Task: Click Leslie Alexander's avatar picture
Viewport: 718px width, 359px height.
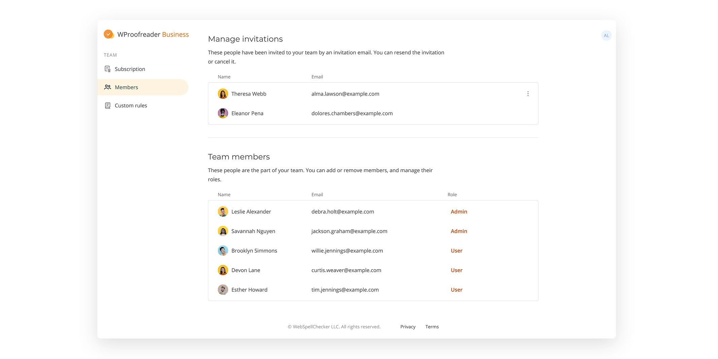Action: point(223,212)
